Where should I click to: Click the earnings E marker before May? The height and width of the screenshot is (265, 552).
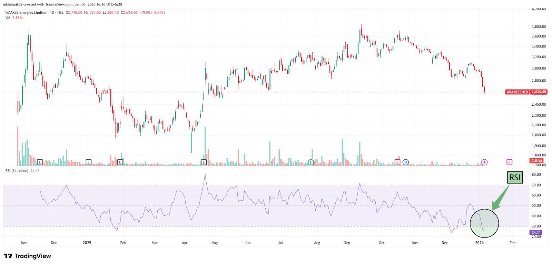(204, 162)
